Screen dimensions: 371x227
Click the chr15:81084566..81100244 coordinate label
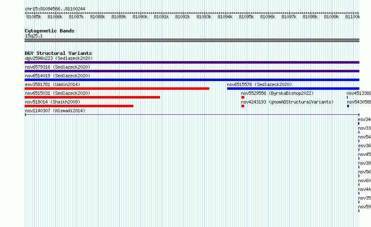[x=55, y=9]
